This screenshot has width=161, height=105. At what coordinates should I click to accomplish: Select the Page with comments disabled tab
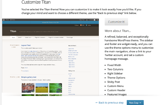point(56,37)
